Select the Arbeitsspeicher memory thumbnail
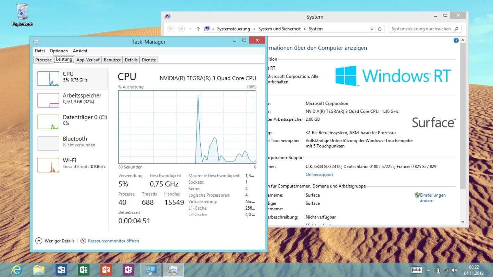The height and width of the screenshot is (277, 493). [48, 100]
